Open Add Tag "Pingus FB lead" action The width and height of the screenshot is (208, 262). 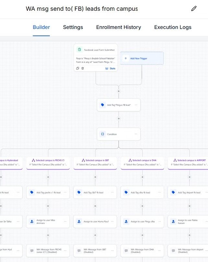click(x=119, y=105)
